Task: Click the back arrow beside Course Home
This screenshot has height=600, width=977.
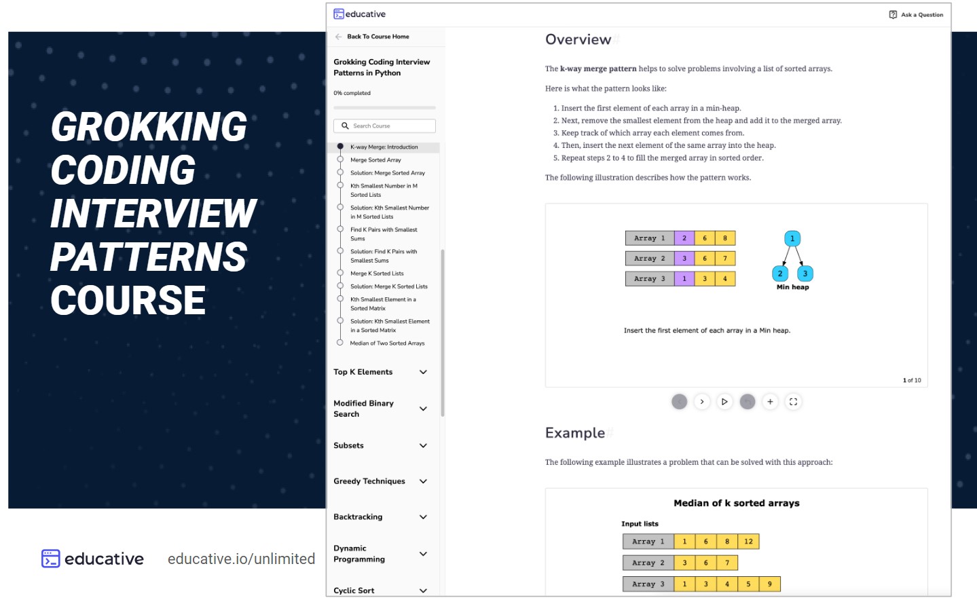Action: tap(338, 37)
